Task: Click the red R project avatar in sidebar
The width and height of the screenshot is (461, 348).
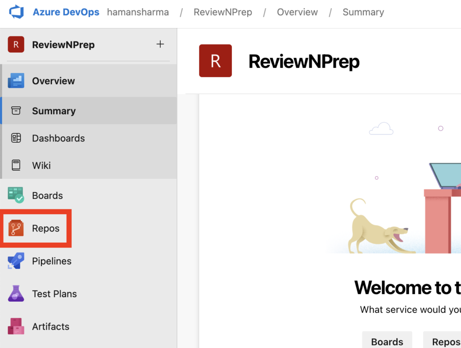Action: [16, 45]
